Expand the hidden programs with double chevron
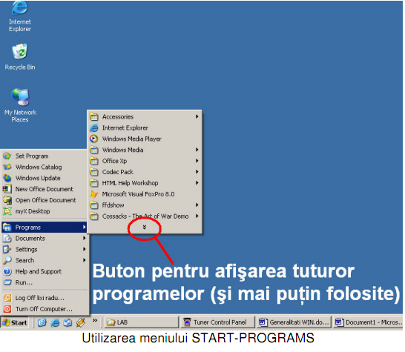The image size is (405, 352). pos(145,227)
